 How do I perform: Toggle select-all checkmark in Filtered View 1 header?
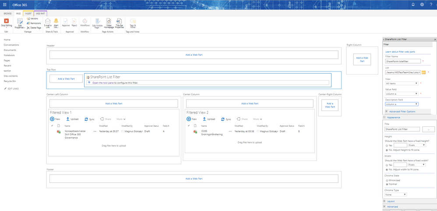52,126
